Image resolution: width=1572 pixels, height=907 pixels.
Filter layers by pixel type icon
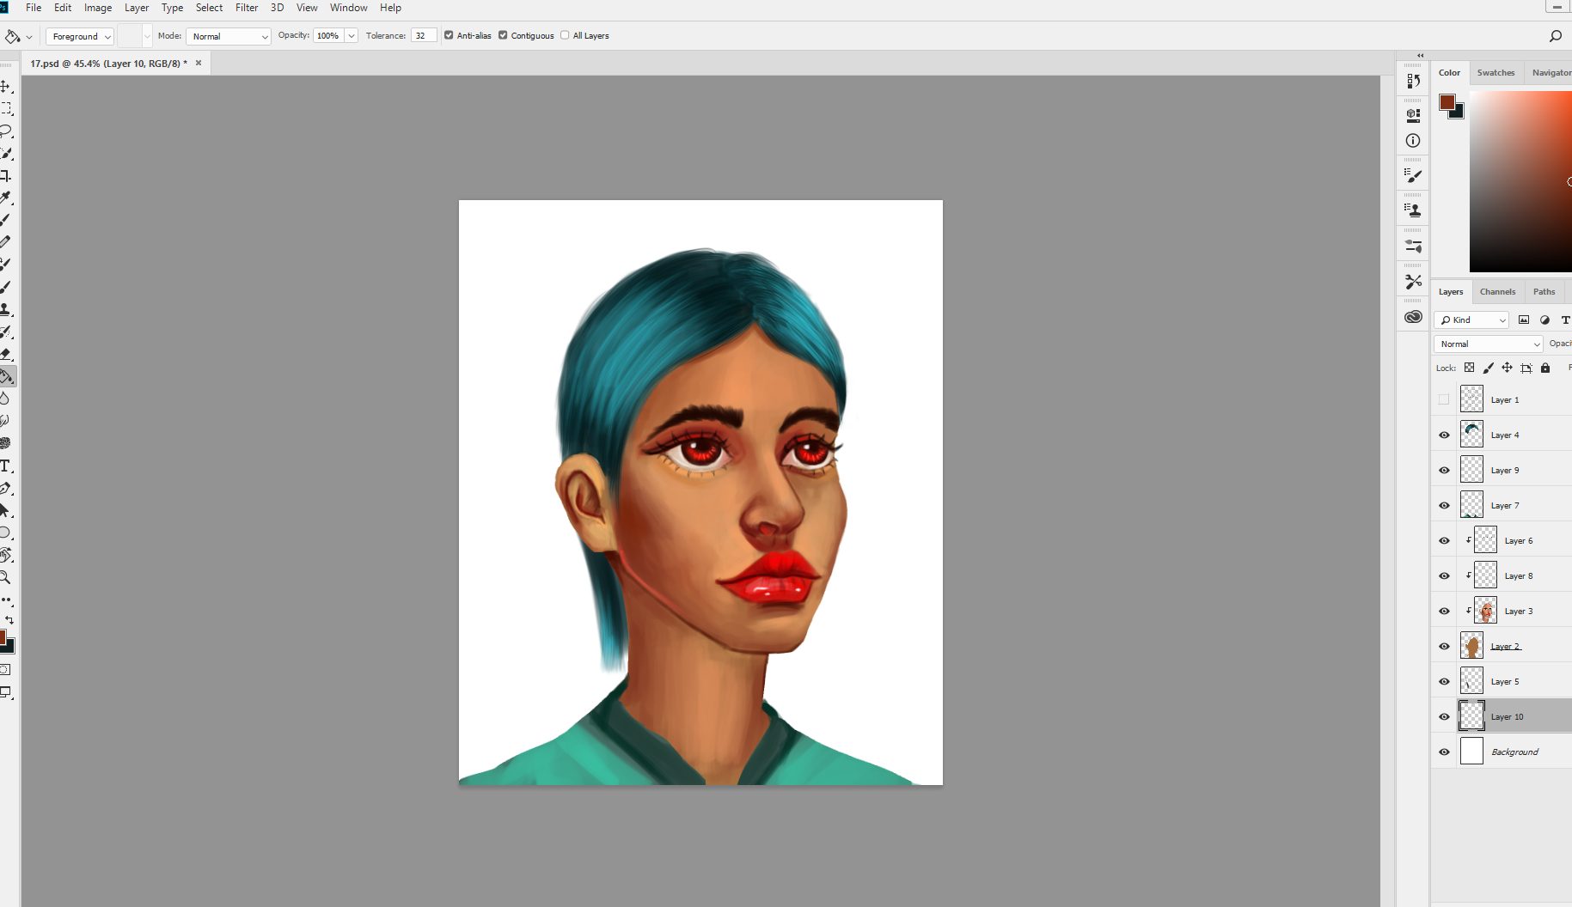point(1524,320)
